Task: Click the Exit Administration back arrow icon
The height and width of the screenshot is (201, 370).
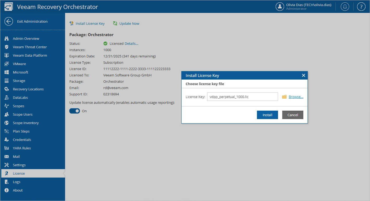Action: point(9,22)
